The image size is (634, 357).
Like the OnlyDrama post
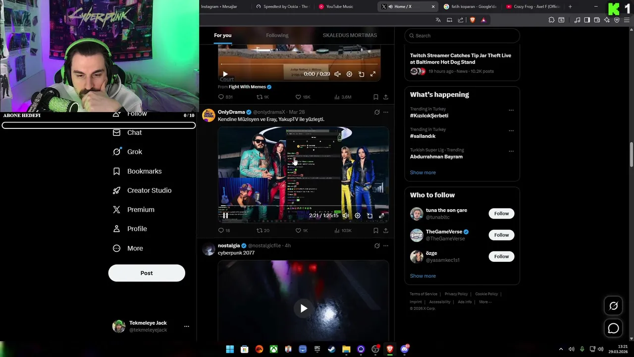click(301, 231)
